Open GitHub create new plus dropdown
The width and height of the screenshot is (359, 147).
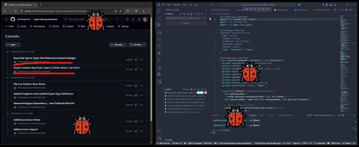tap(119, 19)
